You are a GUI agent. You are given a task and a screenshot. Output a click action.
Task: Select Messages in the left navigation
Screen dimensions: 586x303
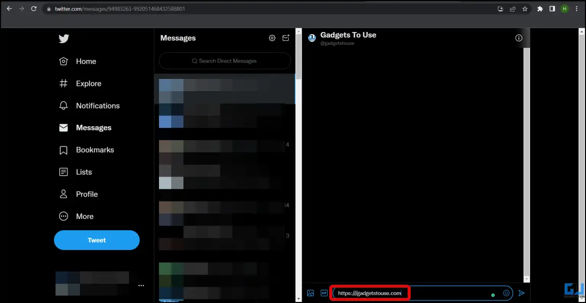pyautogui.click(x=85, y=128)
